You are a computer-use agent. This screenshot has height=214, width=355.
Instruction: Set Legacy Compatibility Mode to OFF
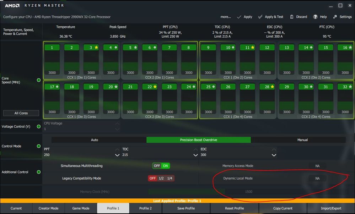tap(152, 178)
